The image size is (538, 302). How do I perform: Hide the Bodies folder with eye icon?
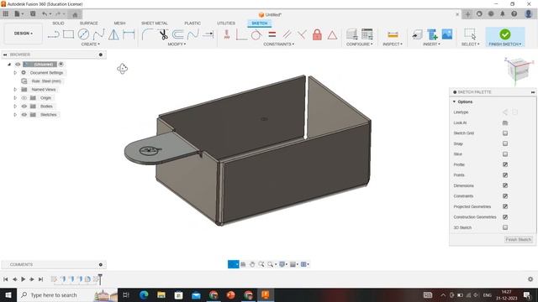tap(24, 107)
